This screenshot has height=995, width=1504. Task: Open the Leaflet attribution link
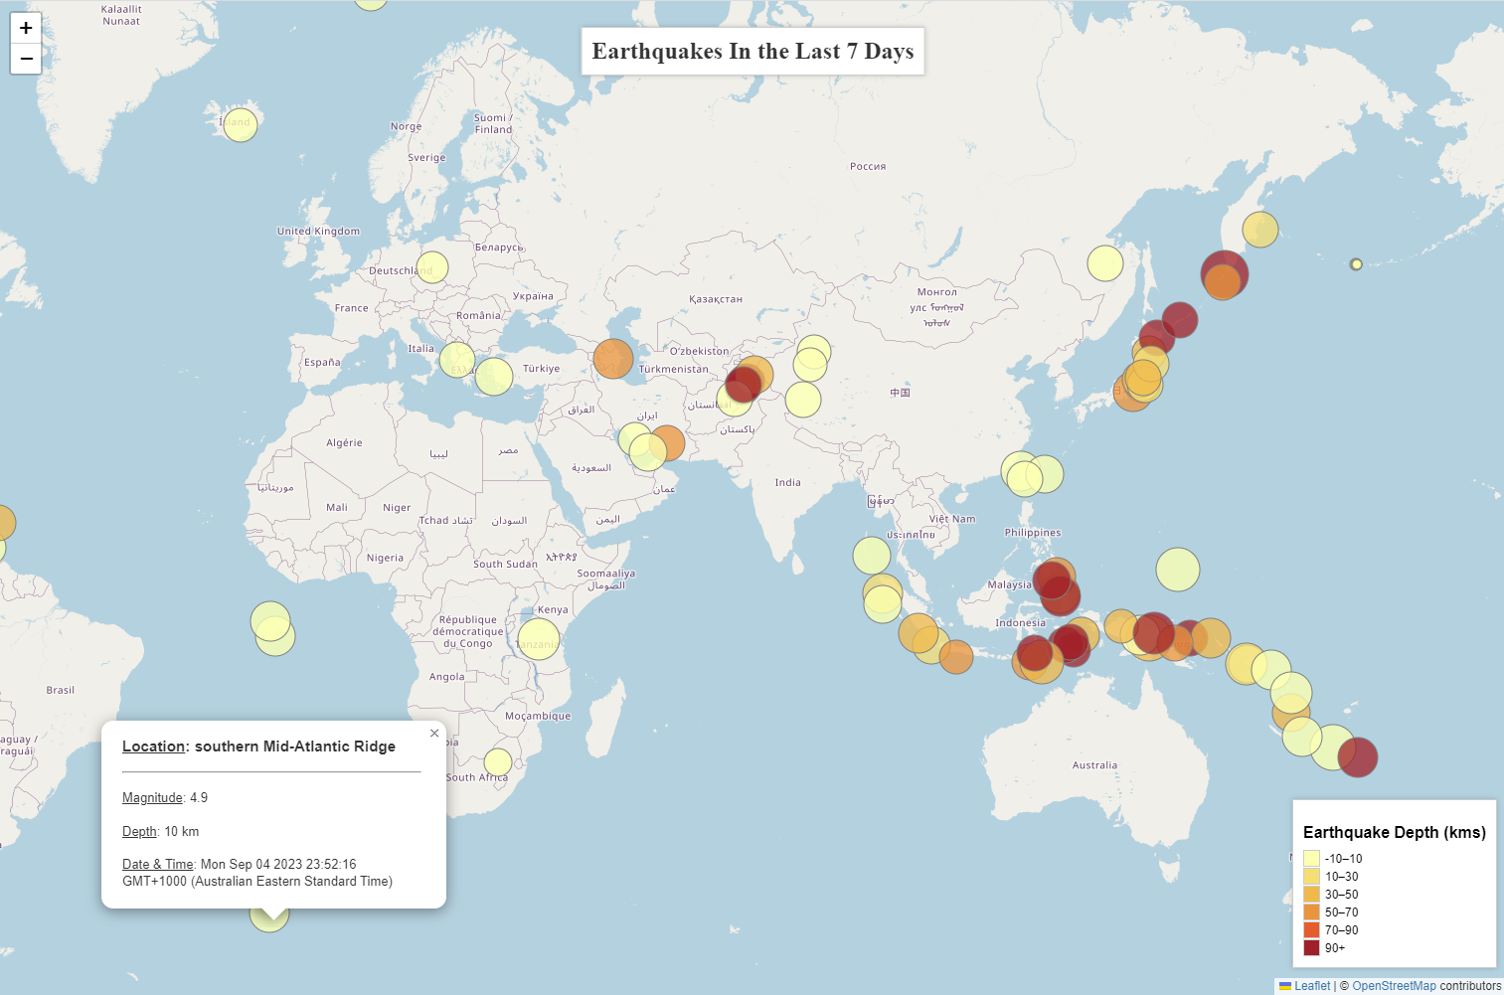[1312, 985]
